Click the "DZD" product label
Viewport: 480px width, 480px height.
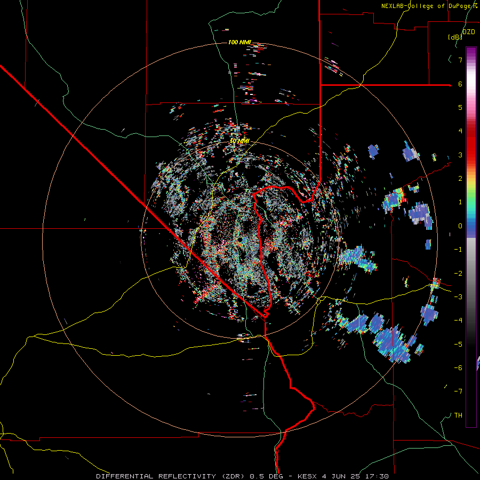468,32
